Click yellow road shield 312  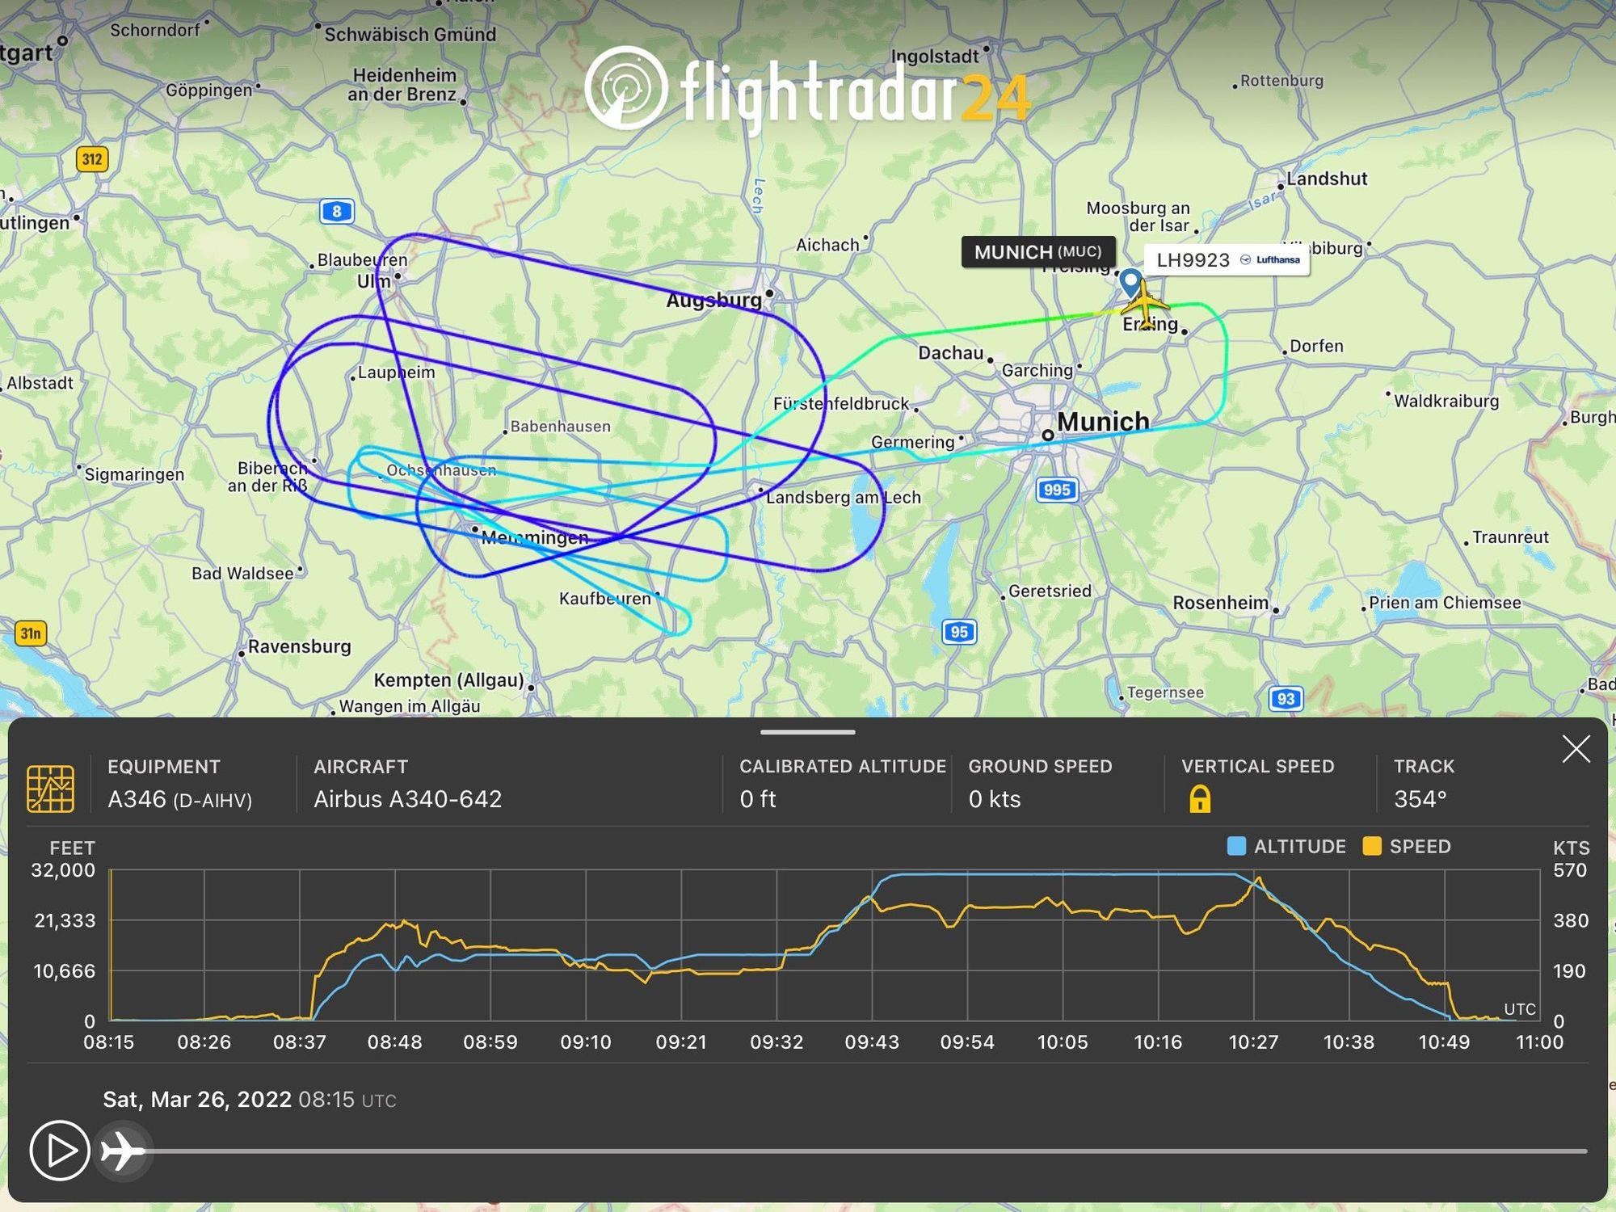92,158
